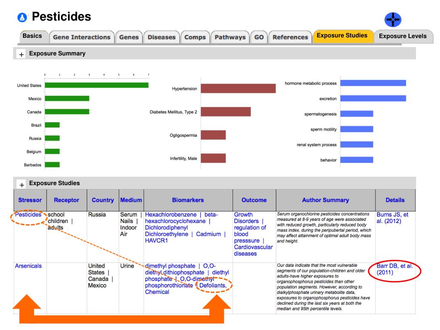
Task: Sort by Medium column header
Action: point(131,200)
